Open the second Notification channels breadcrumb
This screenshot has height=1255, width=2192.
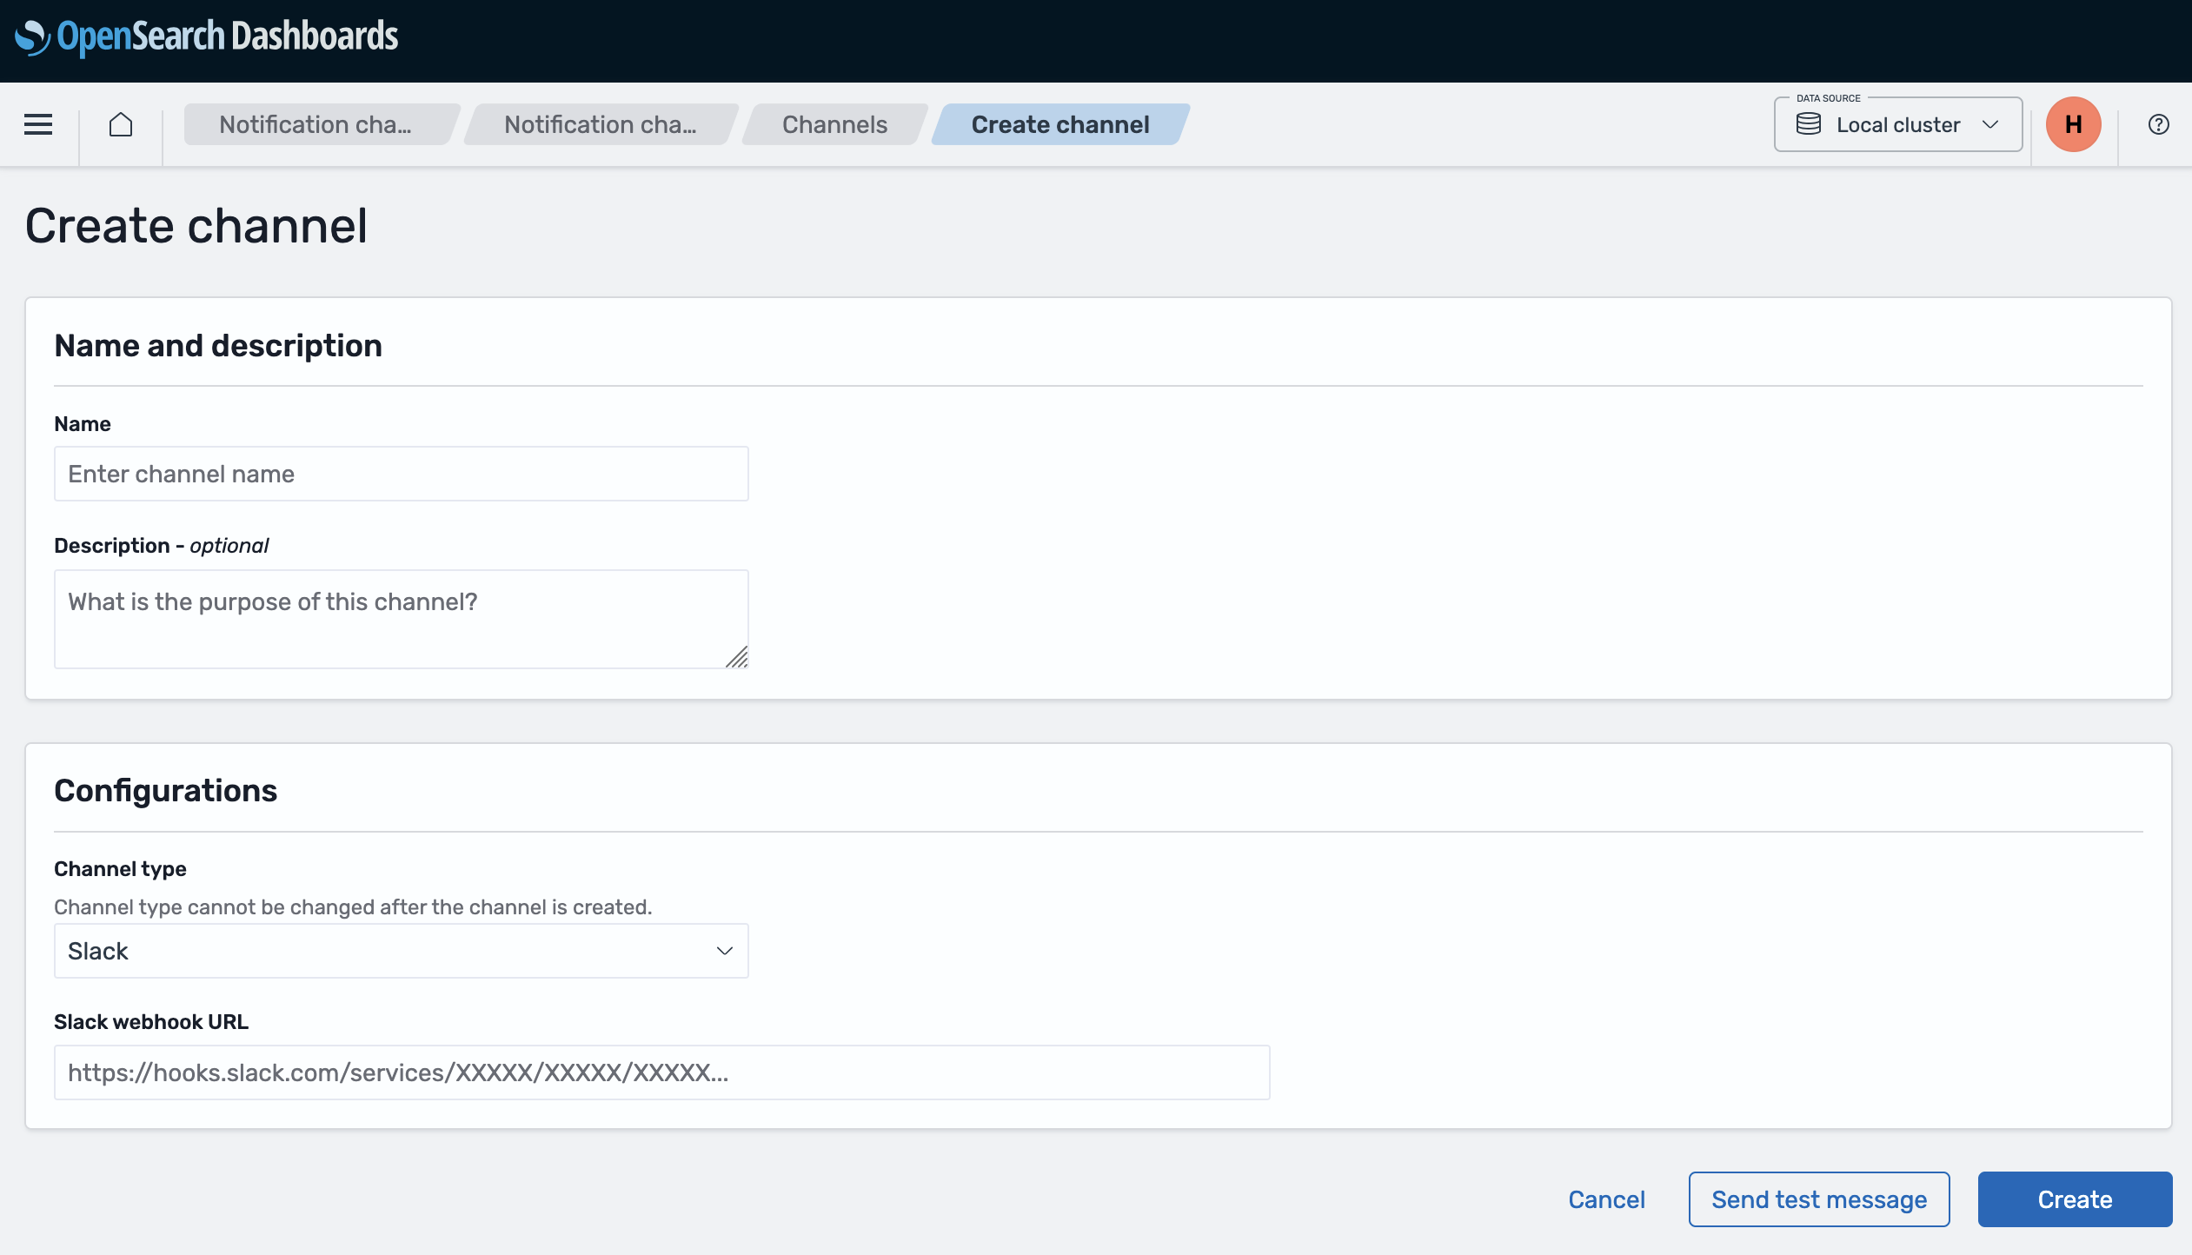600,124
